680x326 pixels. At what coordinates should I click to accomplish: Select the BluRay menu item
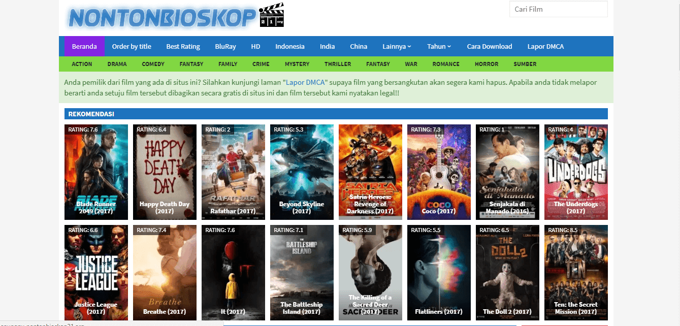pyautogui.click(x=225, y=46)
